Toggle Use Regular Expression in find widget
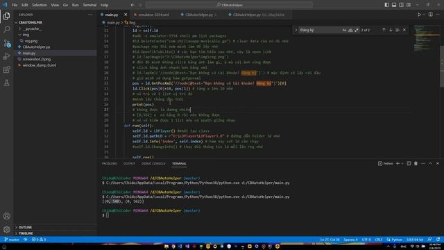Screen dimensions: 444x250 coord(357,30)
